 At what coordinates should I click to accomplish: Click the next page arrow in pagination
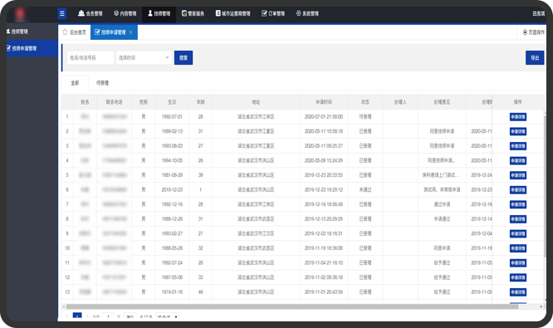[87, 316]
